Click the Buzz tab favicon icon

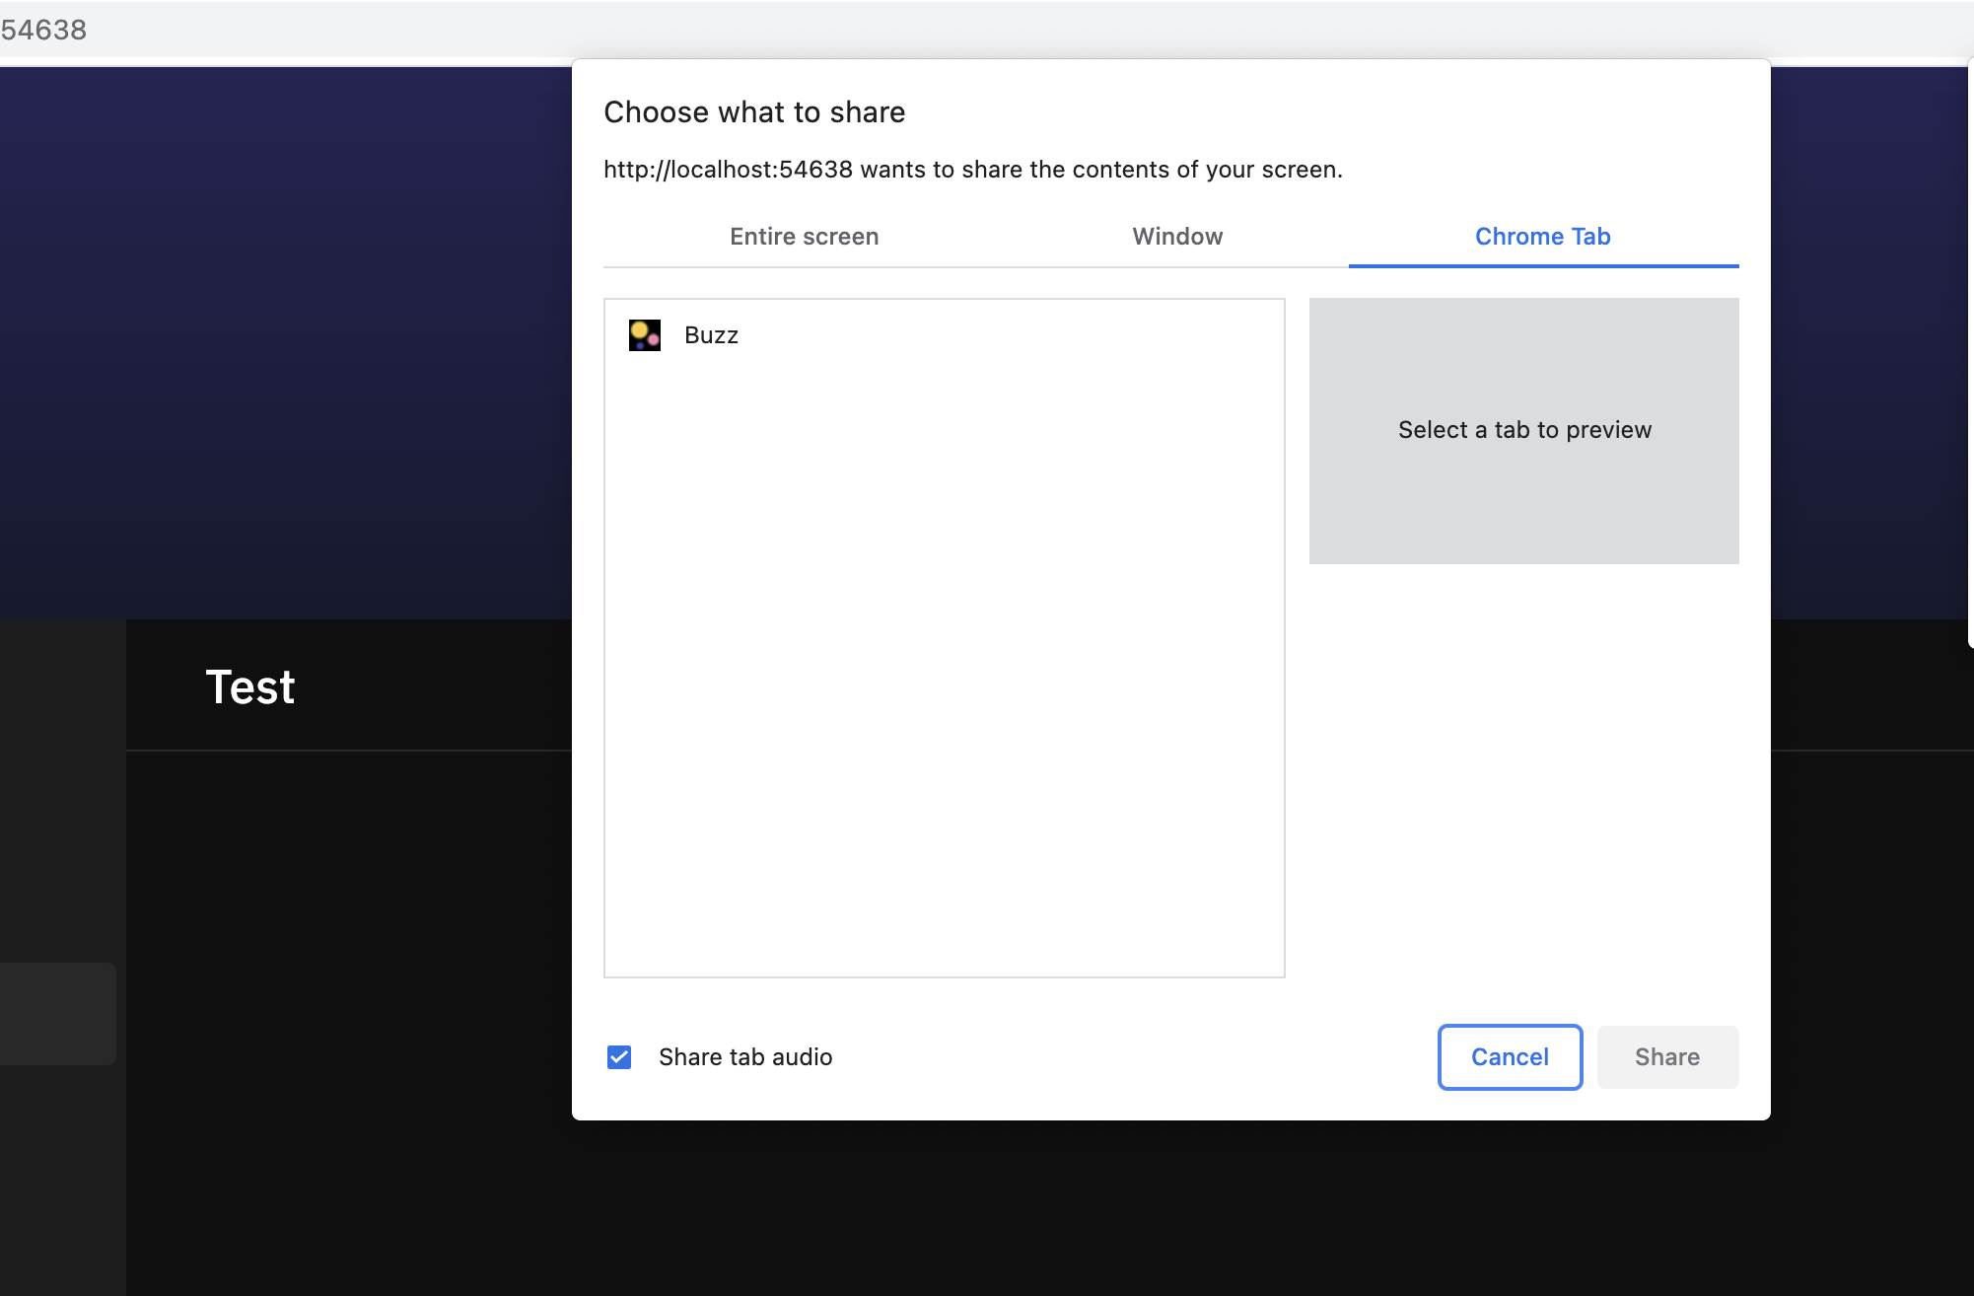coord(644,335)
